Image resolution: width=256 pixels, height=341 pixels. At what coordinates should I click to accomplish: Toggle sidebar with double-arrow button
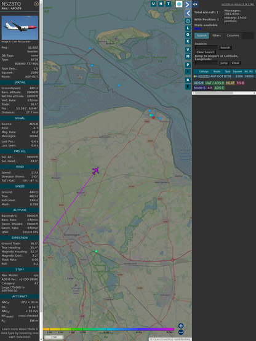coord(195,4)
